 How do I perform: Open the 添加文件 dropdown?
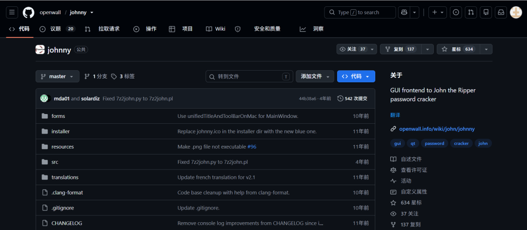(315, 76)
